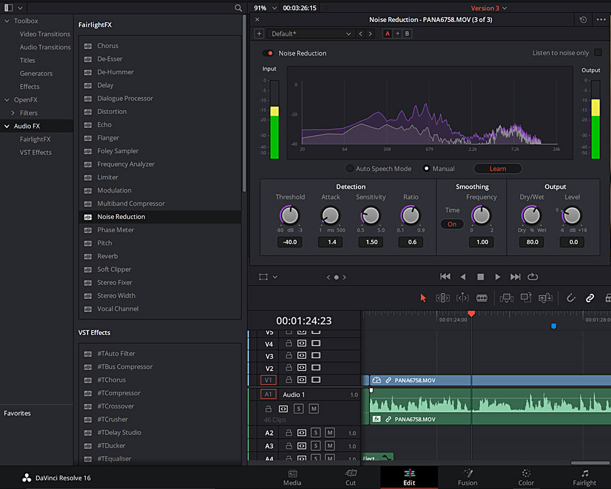Collapse the Audio FX tree section

[7, 126]
